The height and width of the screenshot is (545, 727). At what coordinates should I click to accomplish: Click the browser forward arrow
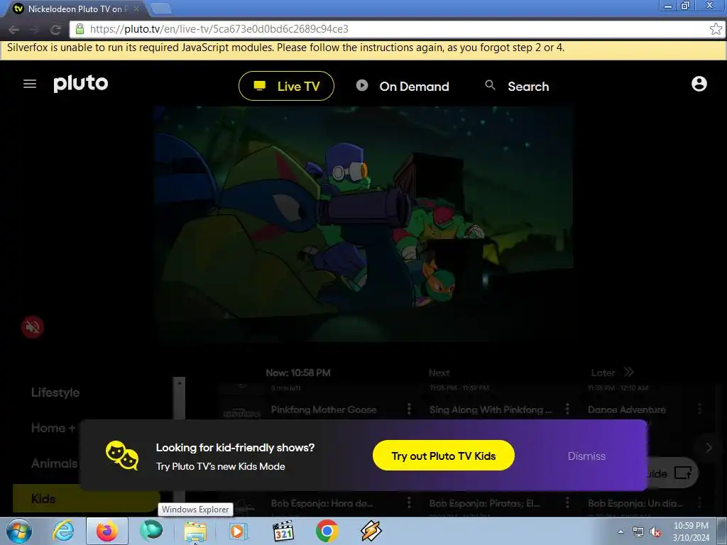34,30
